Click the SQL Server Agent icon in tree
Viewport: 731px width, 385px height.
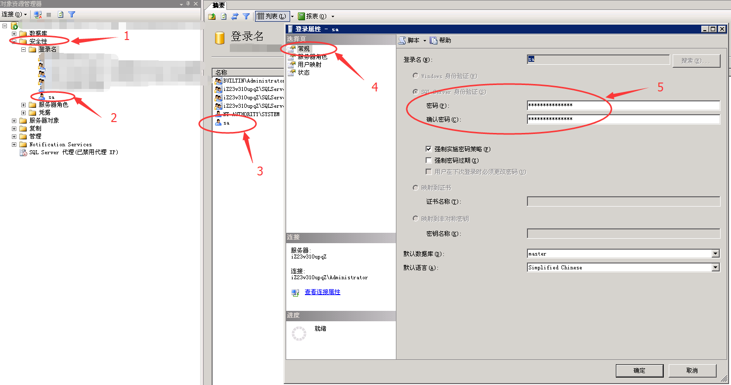[23, 152]
